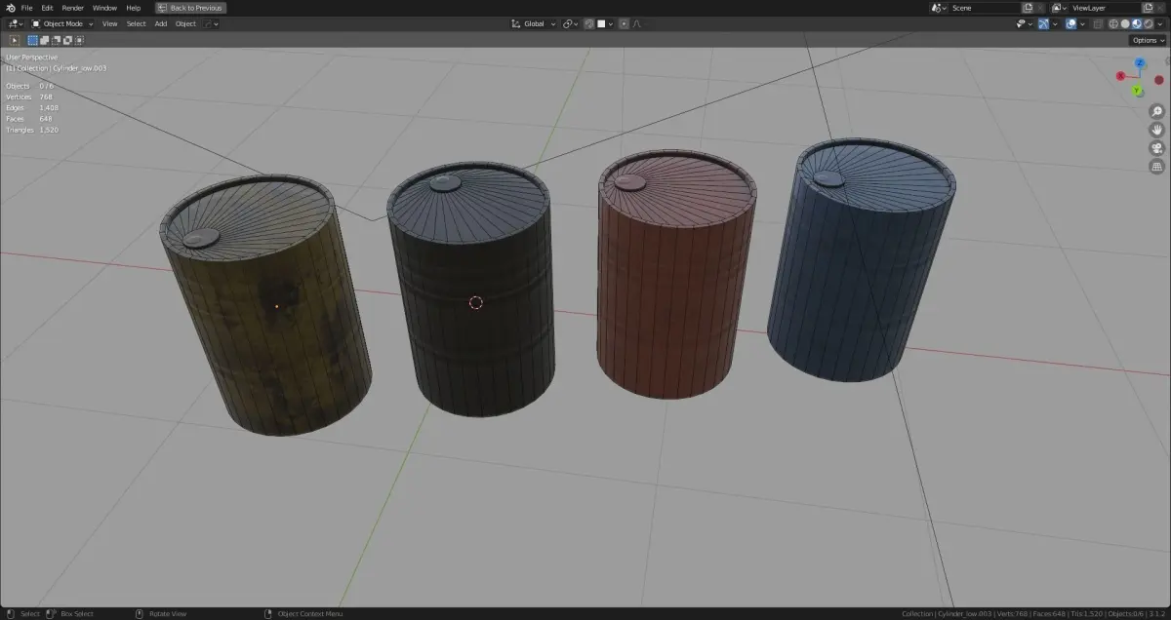Switch to rendered viewport shading

(x=1149, y=23)
